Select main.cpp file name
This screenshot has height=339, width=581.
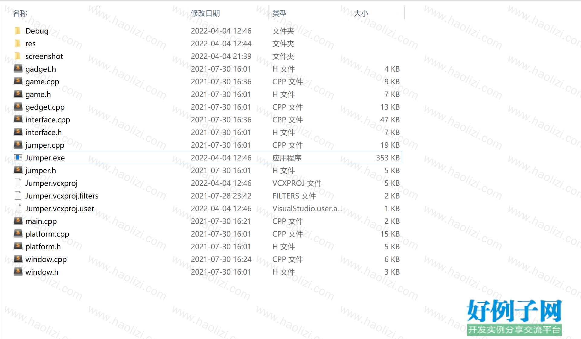click(41, 221)
